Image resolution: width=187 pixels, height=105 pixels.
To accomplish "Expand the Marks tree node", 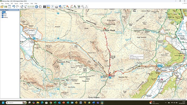I will (x=1, y=12).
